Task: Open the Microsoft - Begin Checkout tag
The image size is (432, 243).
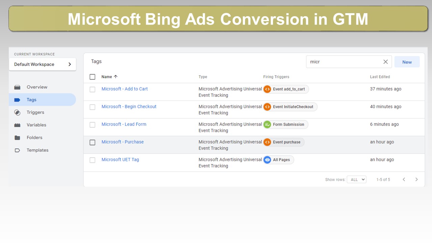Action: (x=129, y=106)
